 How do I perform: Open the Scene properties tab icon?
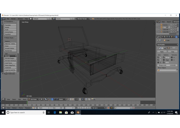tap(167, 37)
